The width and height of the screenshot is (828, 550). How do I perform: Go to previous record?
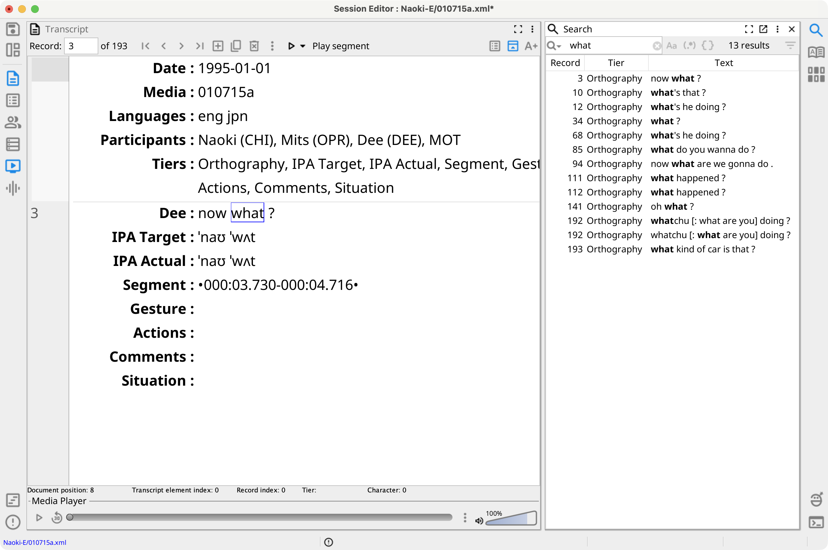[163, 46]
